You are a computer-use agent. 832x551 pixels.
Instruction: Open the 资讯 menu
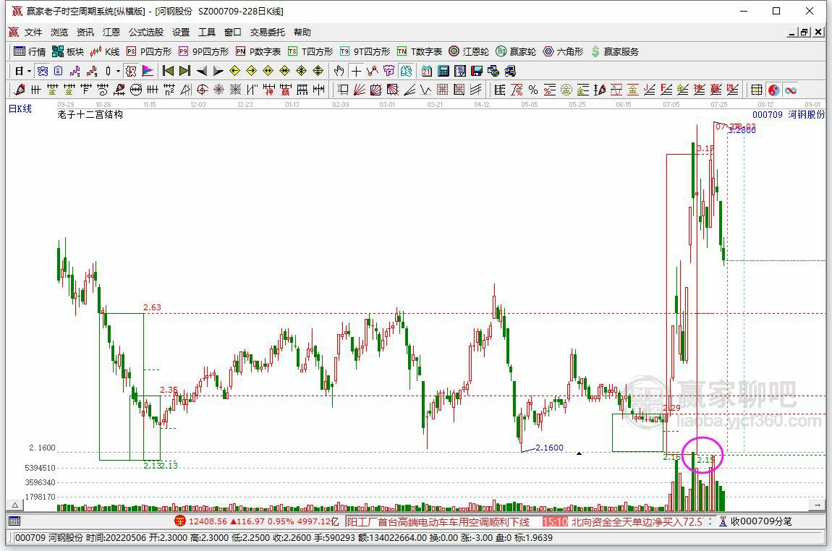click(85, 33)
